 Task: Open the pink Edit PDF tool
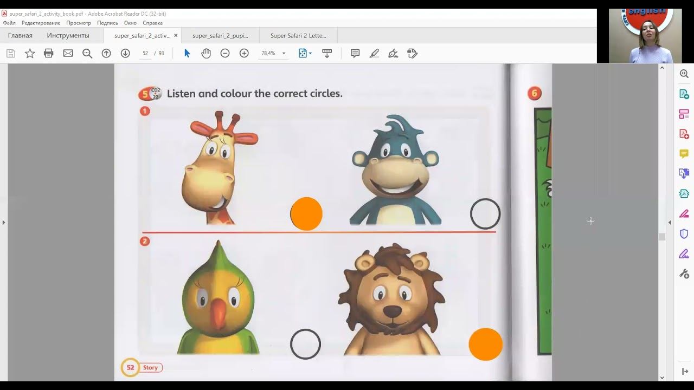[684, 114]
